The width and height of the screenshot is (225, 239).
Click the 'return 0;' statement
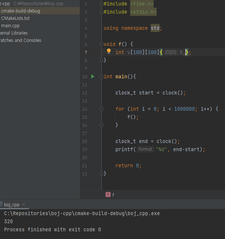(x=129, y=165)
